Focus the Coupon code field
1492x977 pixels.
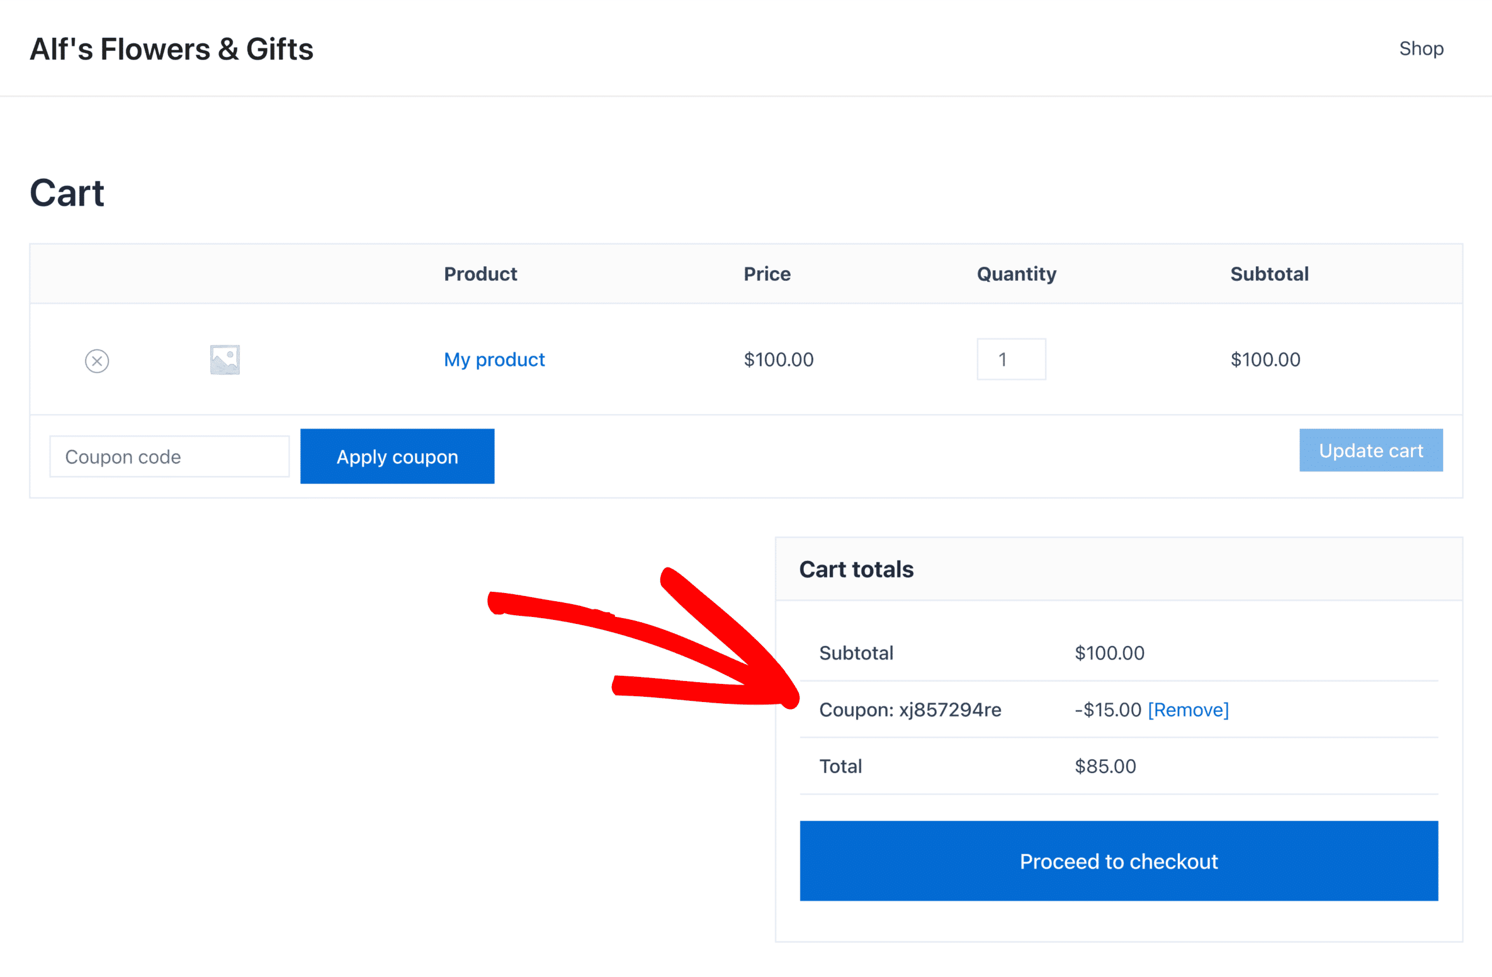click(170, 457)
